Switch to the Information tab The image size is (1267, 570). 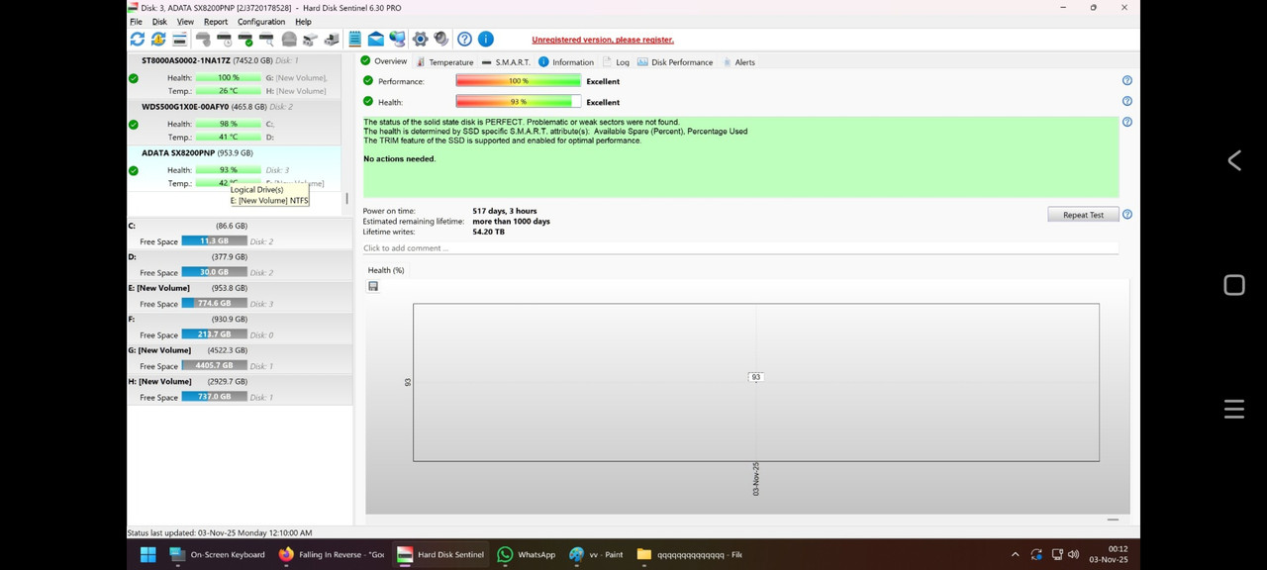(x=566, y=62)
